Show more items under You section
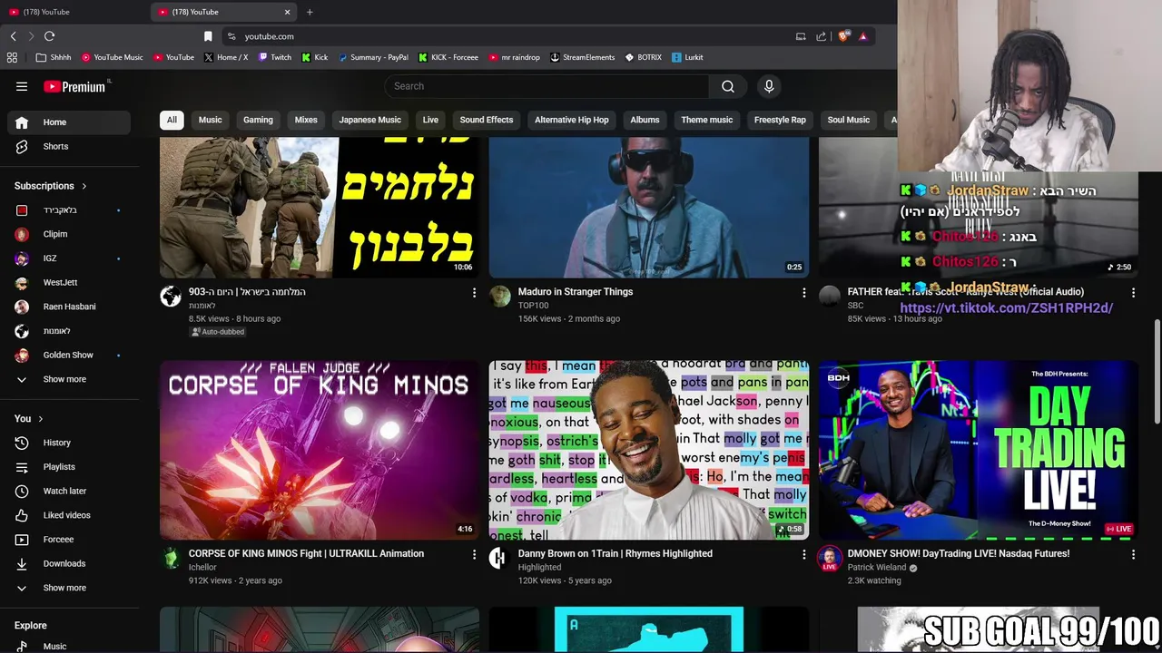This screenshot has height=653, width=1162. click(x=71, y=588)
